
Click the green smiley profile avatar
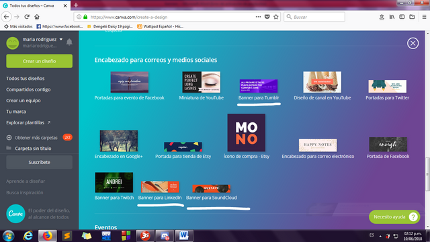point(13,43)
